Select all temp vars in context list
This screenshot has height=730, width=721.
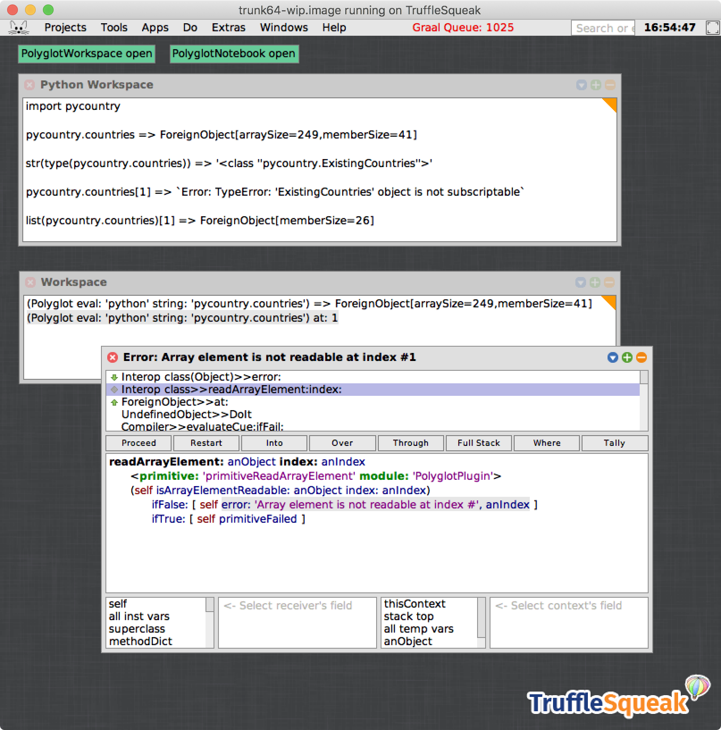[430, 629]
